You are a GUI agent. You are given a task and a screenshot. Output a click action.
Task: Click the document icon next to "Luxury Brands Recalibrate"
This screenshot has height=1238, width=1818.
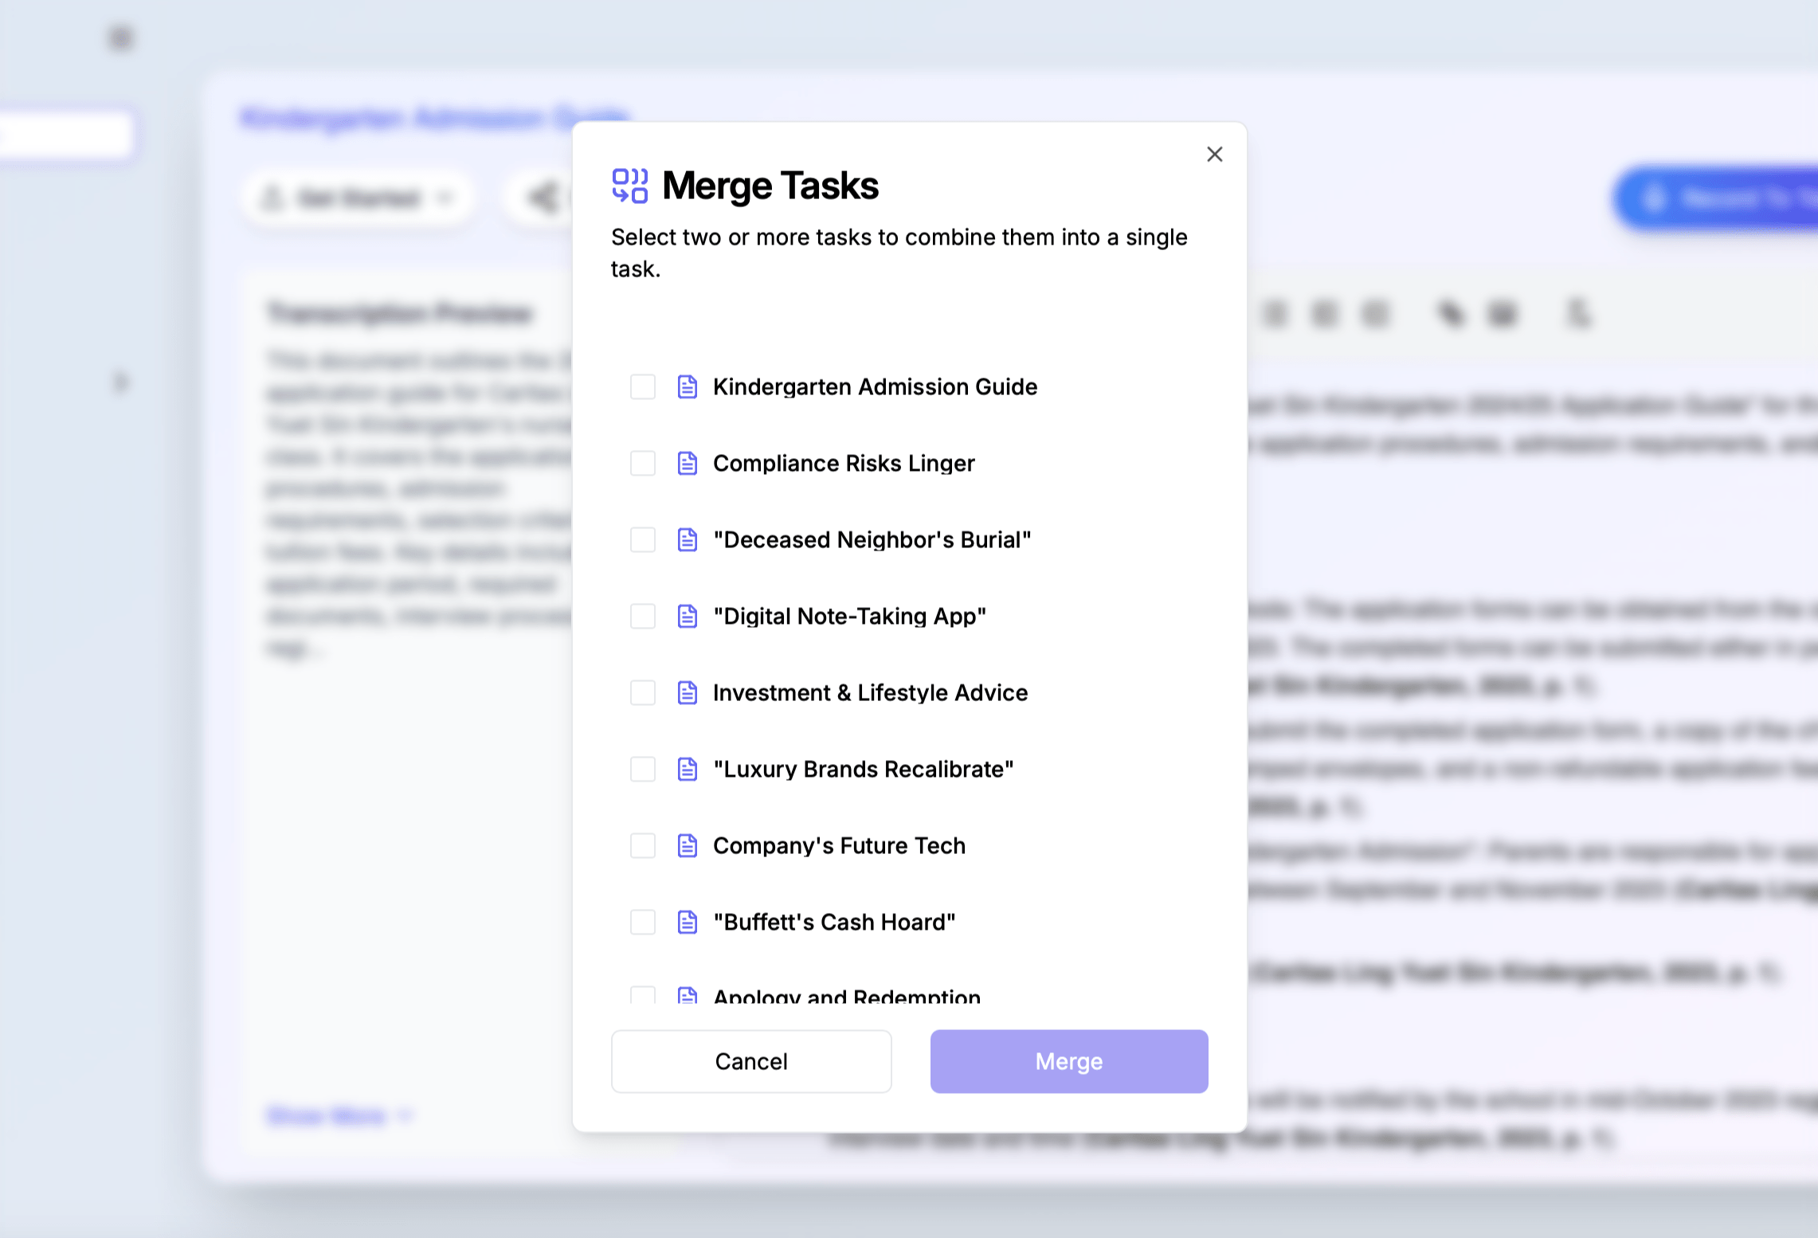tap(686, 769)
